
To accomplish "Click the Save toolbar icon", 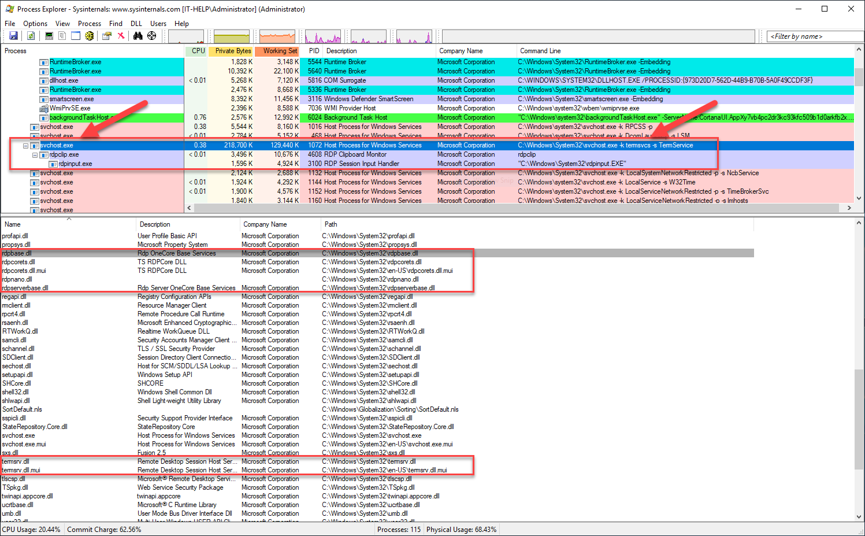I will [x=13, y=36].
